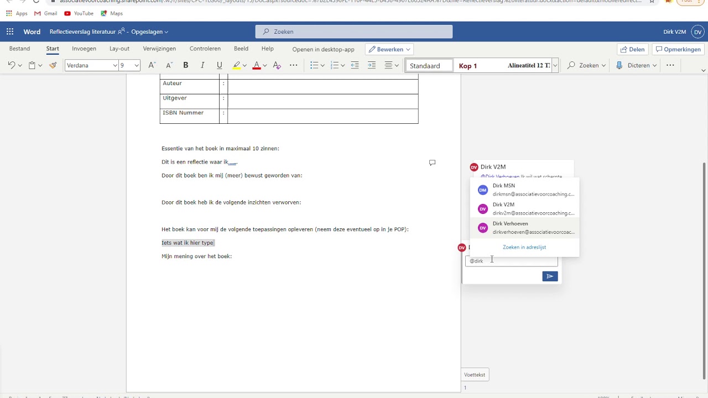Screen dimensions: 708x398
Task: Expand the styles gallery arrow
Action: (x=555, y=65)
